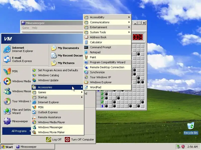Screen dimensions: 201x150
Task: Open the Files and Settings Wizard icon
Action: (7, 111)
